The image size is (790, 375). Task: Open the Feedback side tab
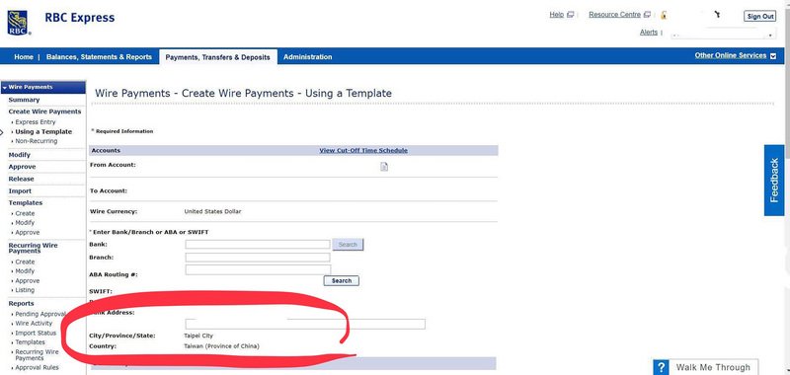click(x=774, y=181)
